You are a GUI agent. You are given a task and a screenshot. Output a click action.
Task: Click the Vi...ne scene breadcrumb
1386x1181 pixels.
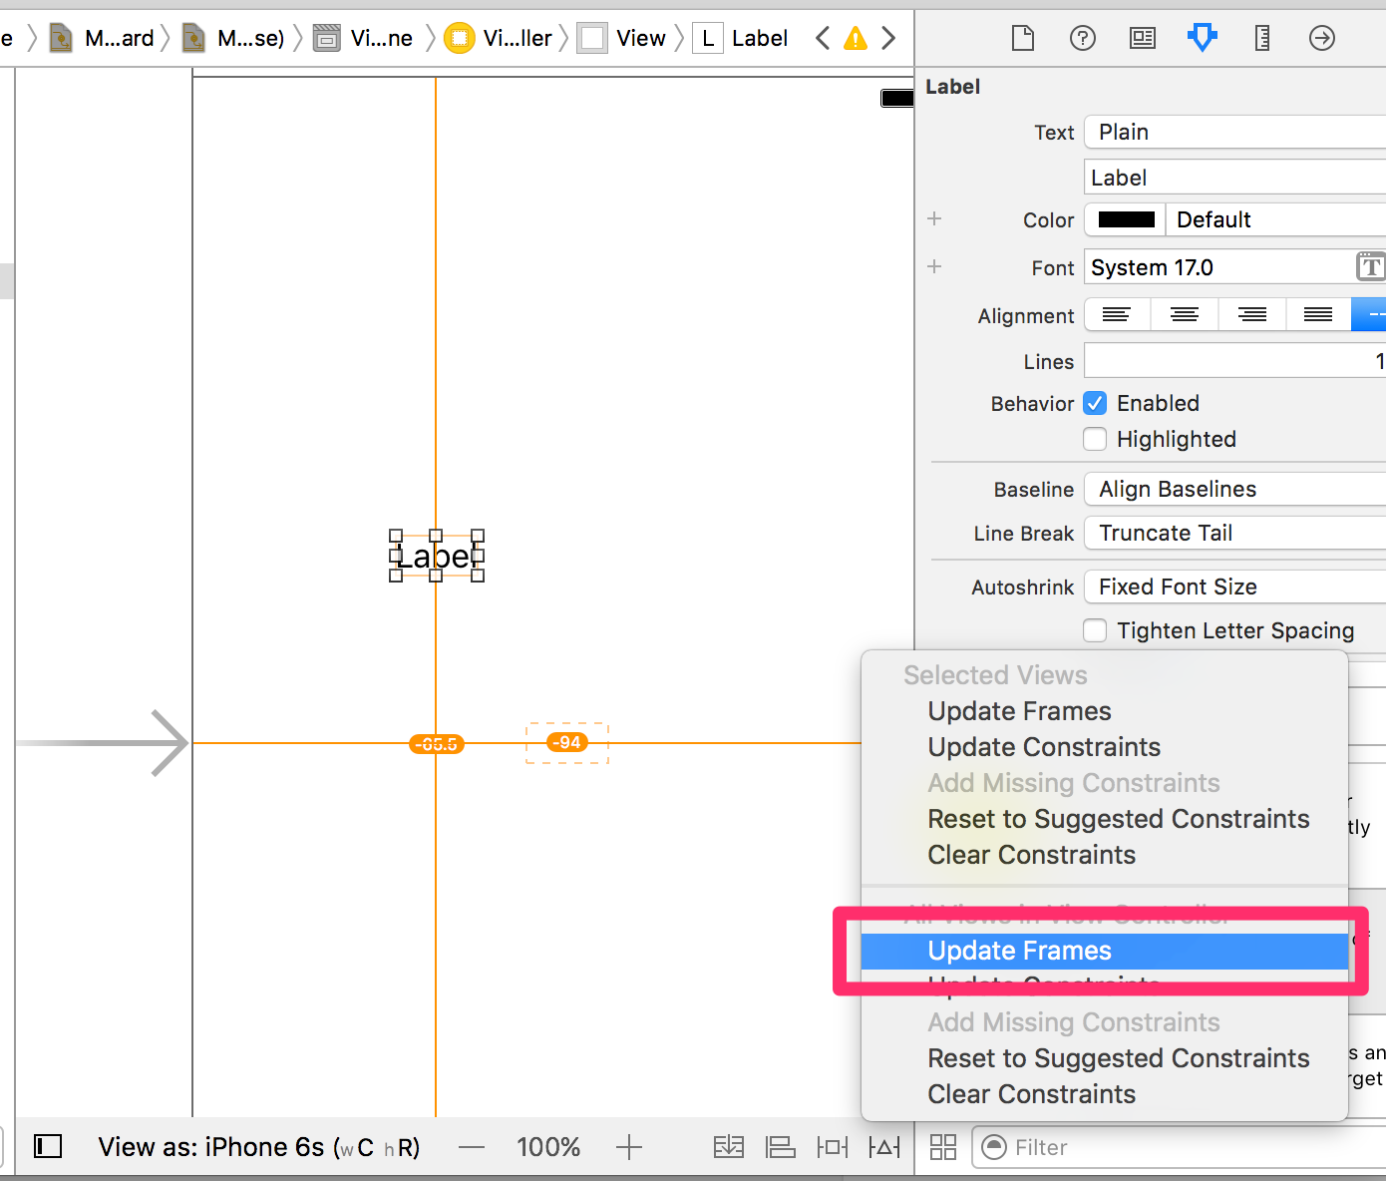pos(363,38)
